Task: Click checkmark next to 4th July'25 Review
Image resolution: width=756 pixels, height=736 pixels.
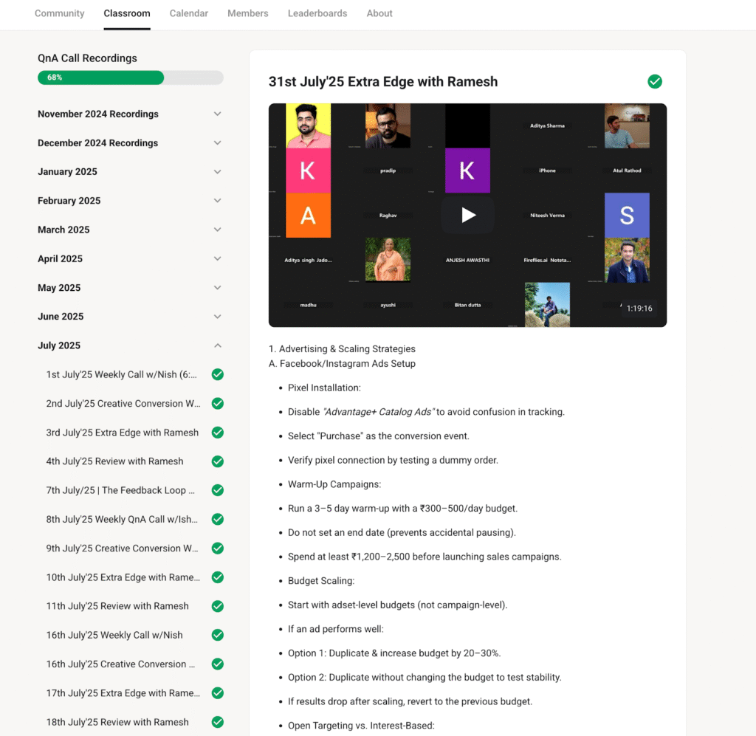Action: [x=217, y=461]
